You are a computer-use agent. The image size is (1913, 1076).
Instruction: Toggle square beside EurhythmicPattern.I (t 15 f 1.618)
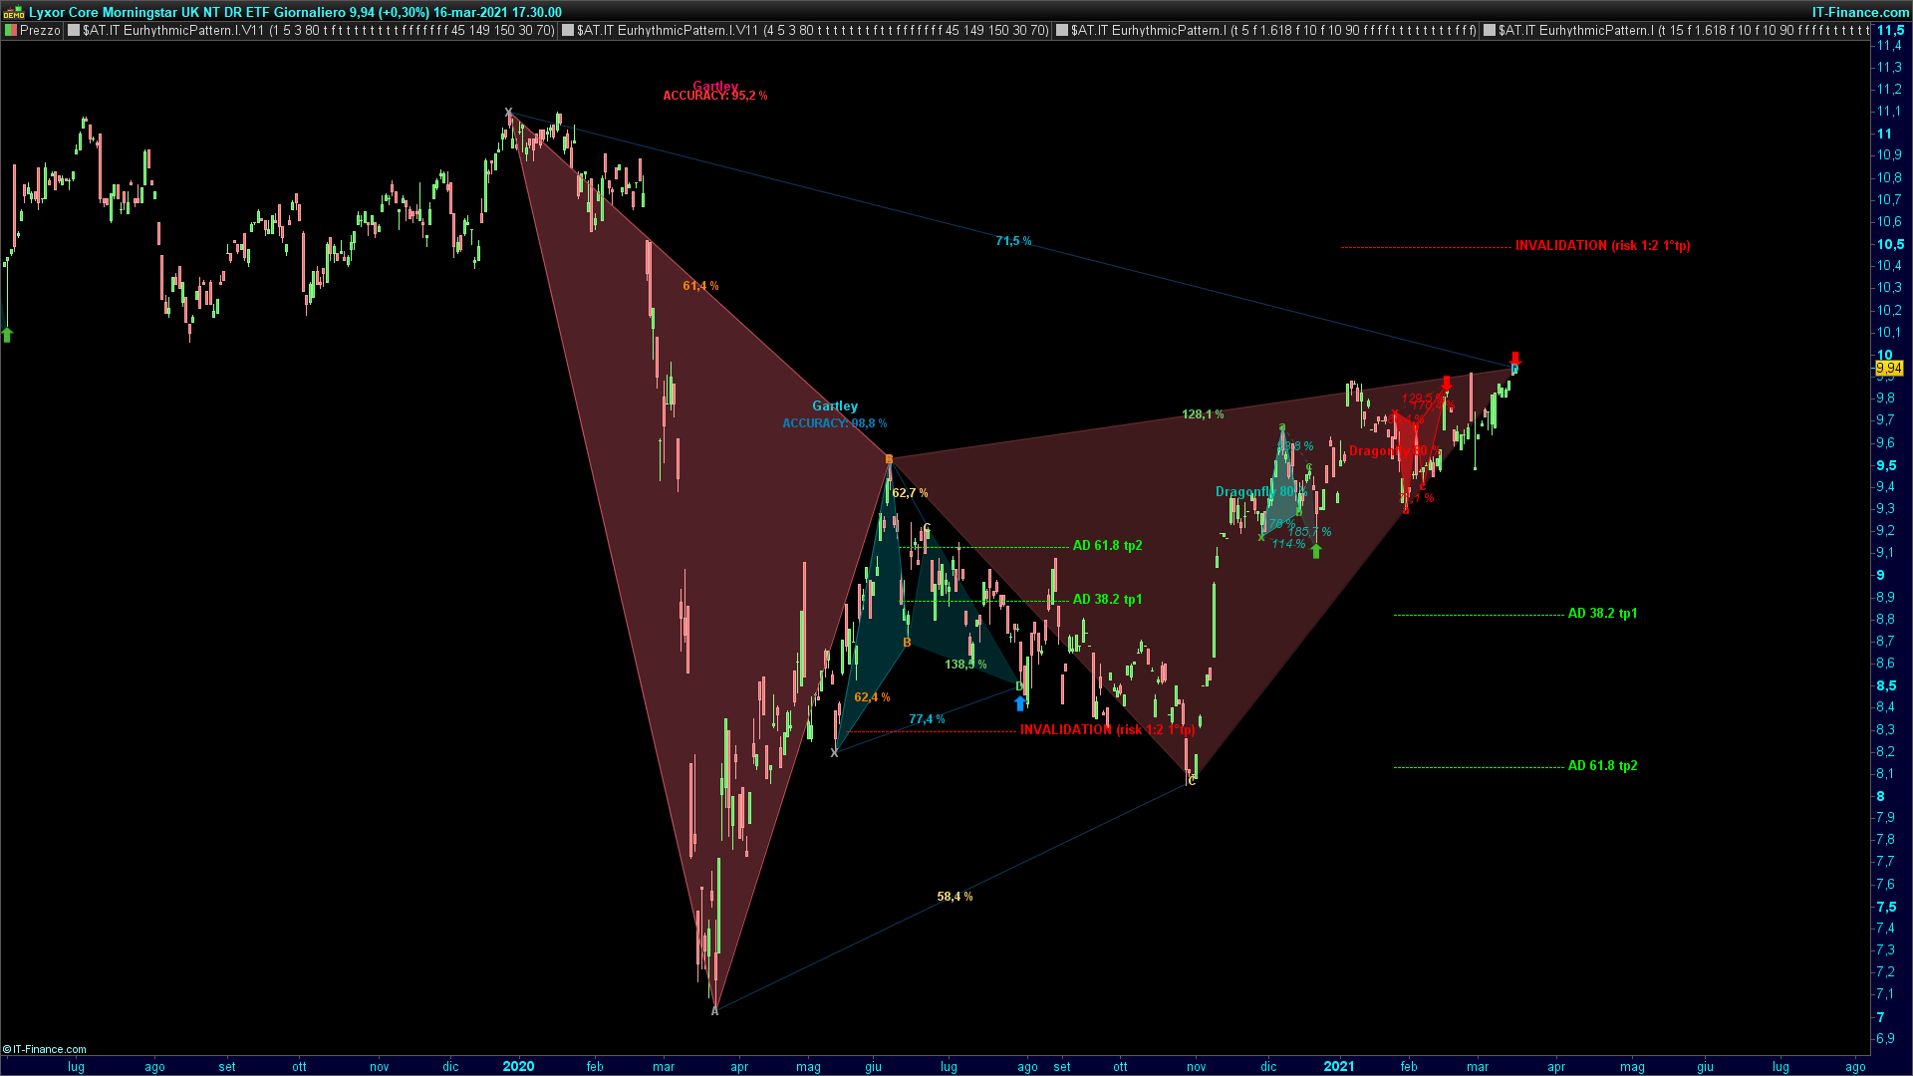(1490, 31)
